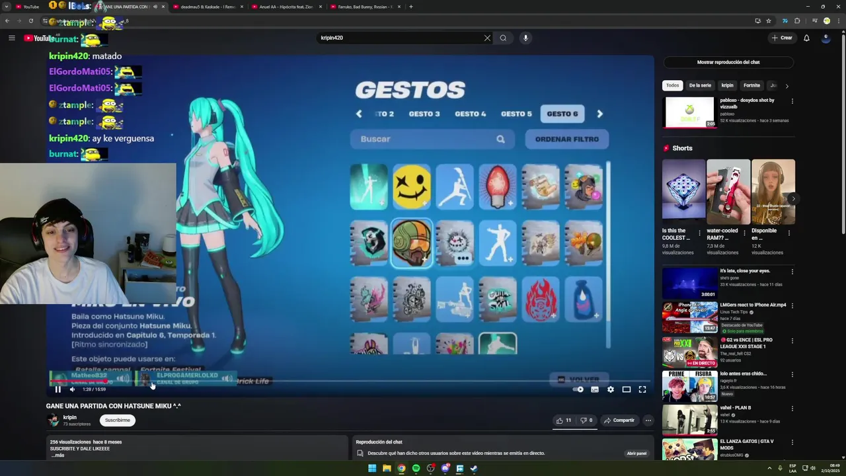This screenshot has width=846, height=476.
Task: Share the video via Compartir
Action: point(619,420)
